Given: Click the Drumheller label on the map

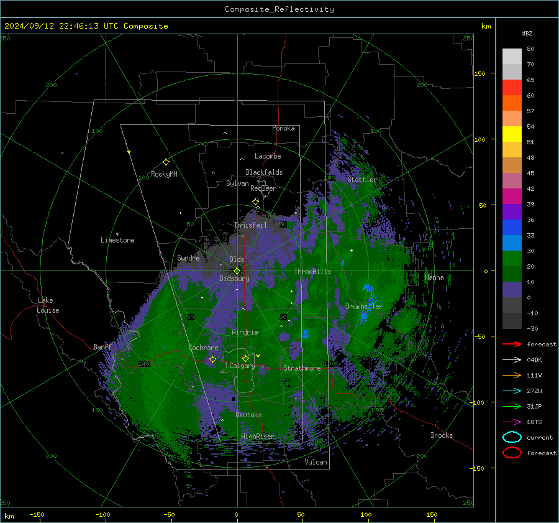Looking at the screenshot, I should (x=364, y=307).
